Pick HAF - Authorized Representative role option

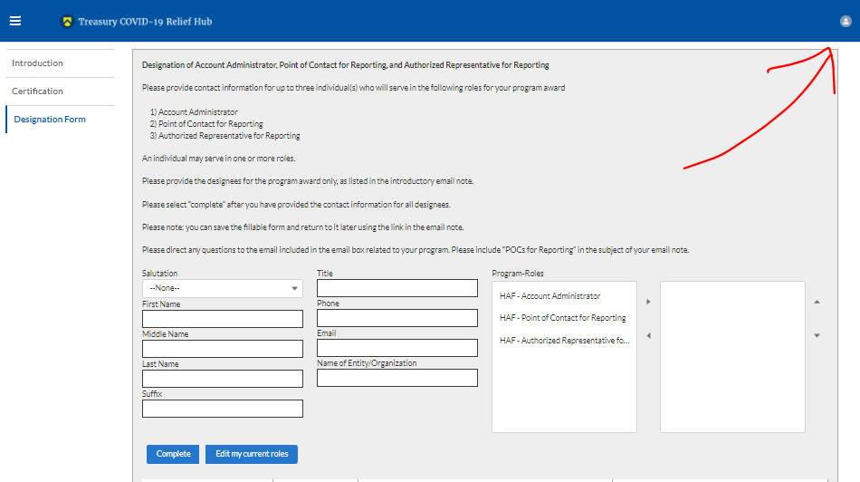(x=564, y=341)
